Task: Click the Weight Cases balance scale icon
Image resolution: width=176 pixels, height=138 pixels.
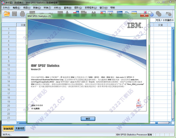Action: 127,12
